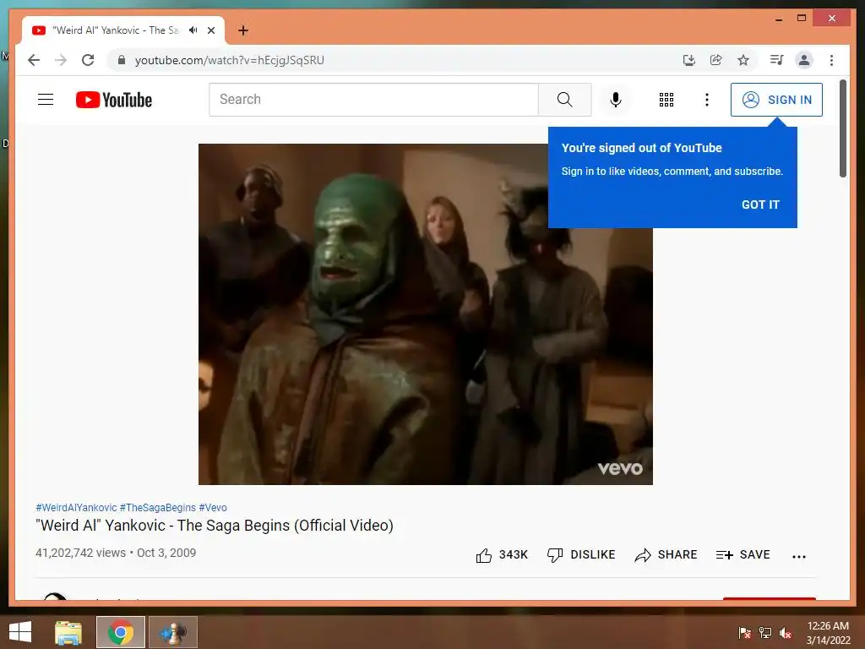Open the SHARE dialog

point(666,554)
